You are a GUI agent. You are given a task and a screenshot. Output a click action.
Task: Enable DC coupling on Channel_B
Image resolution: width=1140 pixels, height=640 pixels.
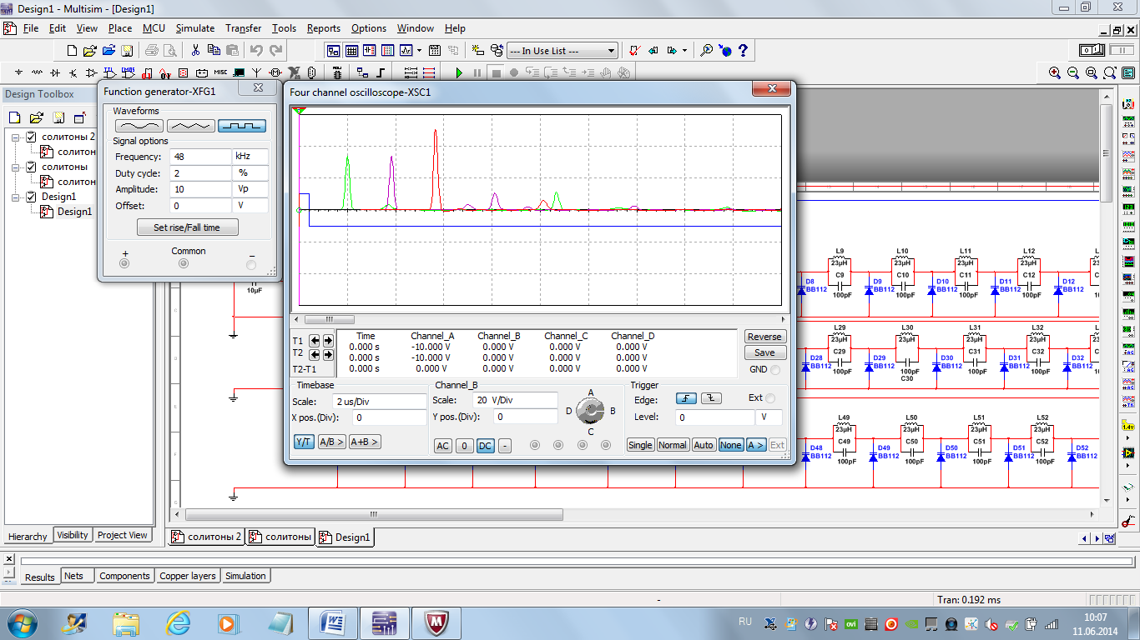tap(485, 446)
